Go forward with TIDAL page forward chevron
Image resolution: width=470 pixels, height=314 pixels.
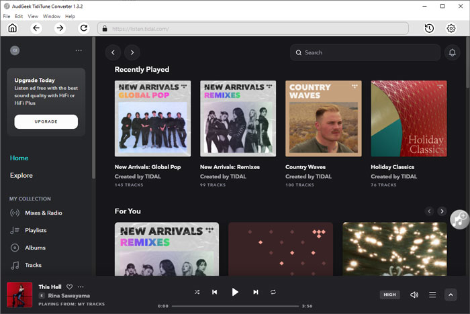(132, 52)
